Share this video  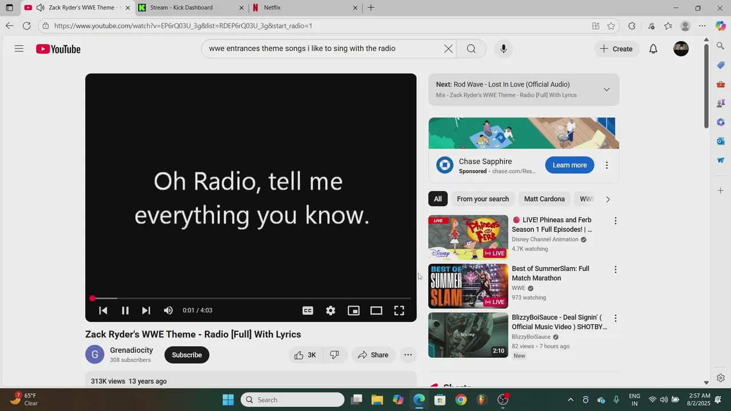(373, 355)
